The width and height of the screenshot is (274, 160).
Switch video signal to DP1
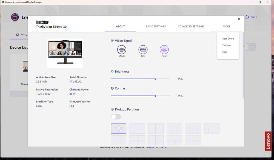(143, 50)
